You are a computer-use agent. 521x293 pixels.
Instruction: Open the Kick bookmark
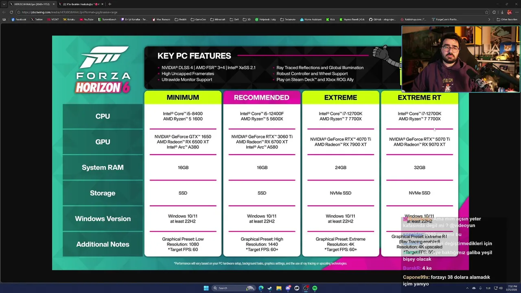click(x=331, y=19)
